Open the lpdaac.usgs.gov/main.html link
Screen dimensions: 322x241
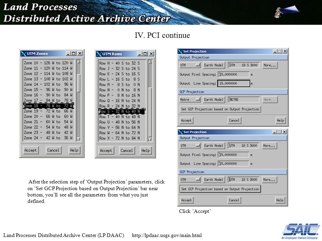coord(167,235)
